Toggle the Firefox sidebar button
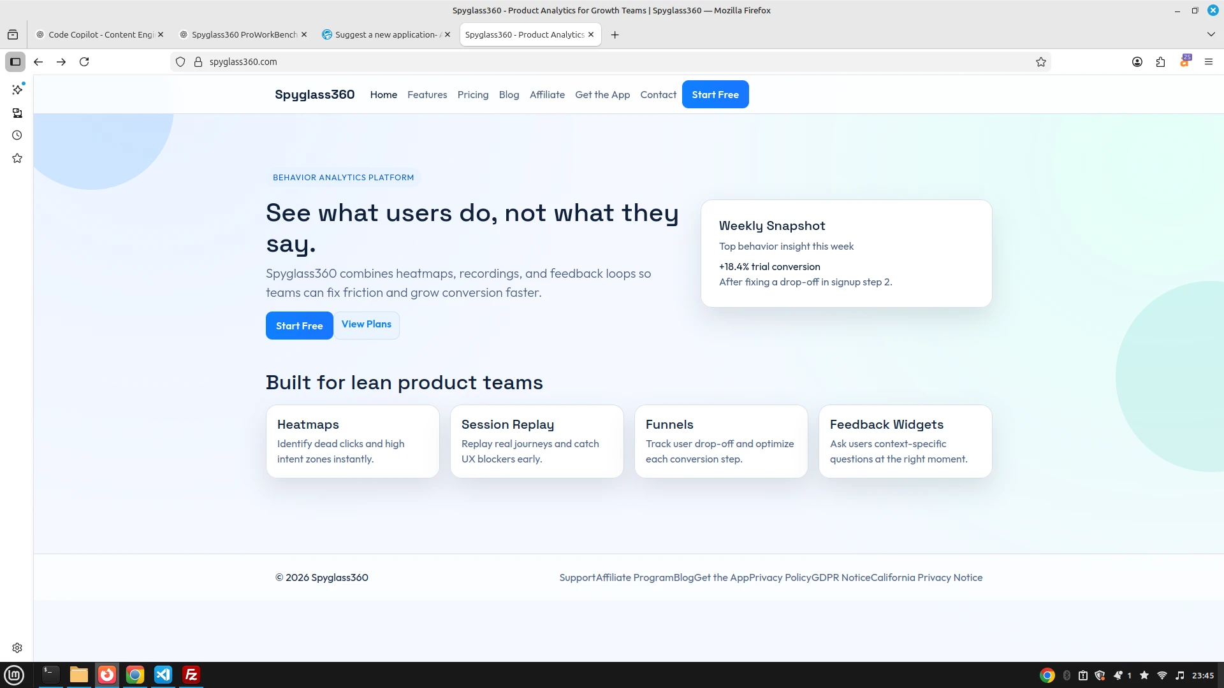 point(15,62)
